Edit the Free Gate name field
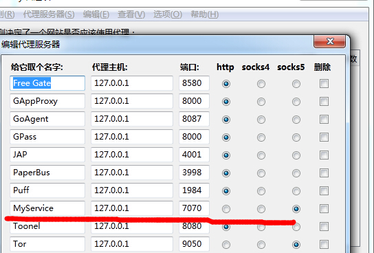This screenshot has width=374, height=253. click(47, 83)
